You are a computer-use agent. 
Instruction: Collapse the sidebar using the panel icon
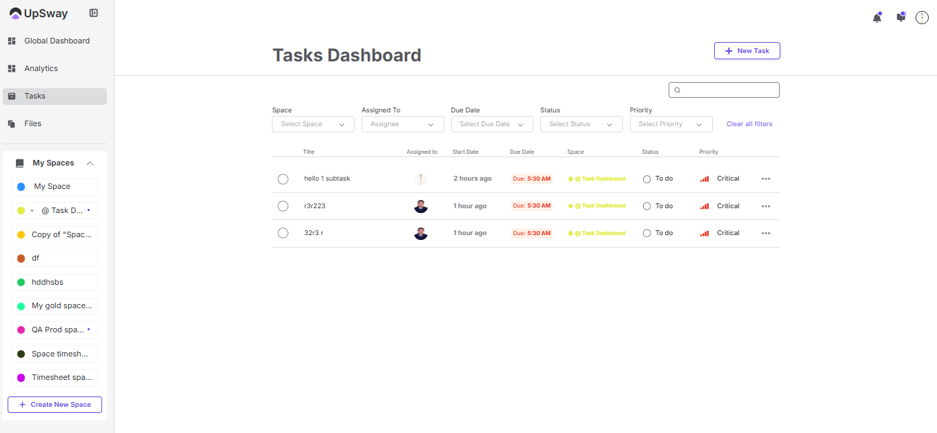[x=94, y=13]
